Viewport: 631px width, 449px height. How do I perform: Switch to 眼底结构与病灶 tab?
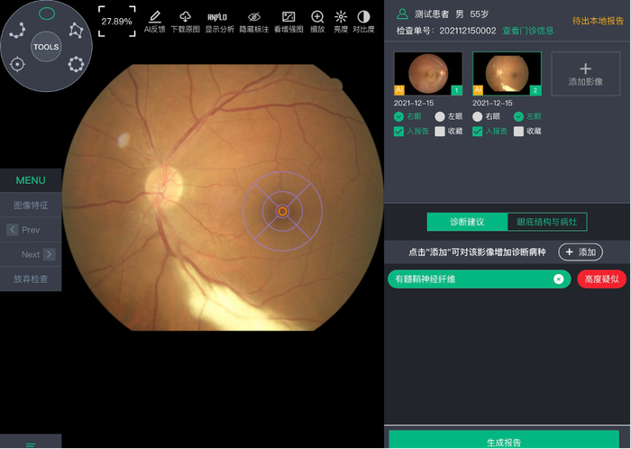[x=546, y=222]
